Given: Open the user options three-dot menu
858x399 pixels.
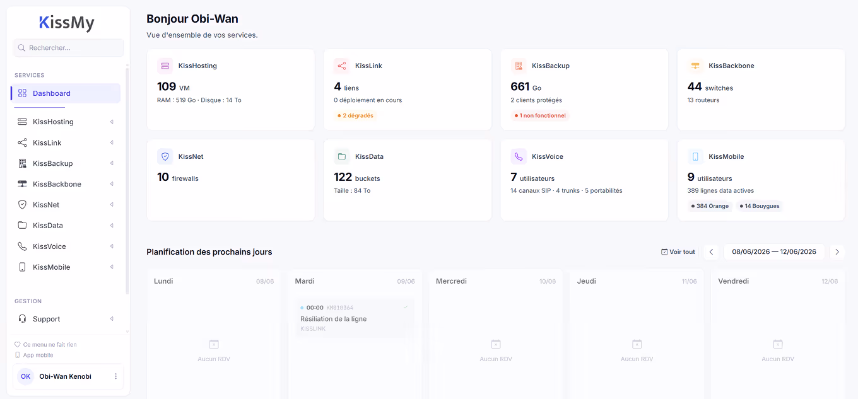Looking at the screenshot, I should [x=115, y=376].
